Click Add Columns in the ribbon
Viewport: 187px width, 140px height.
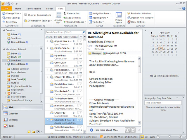[x=72, y=18]
